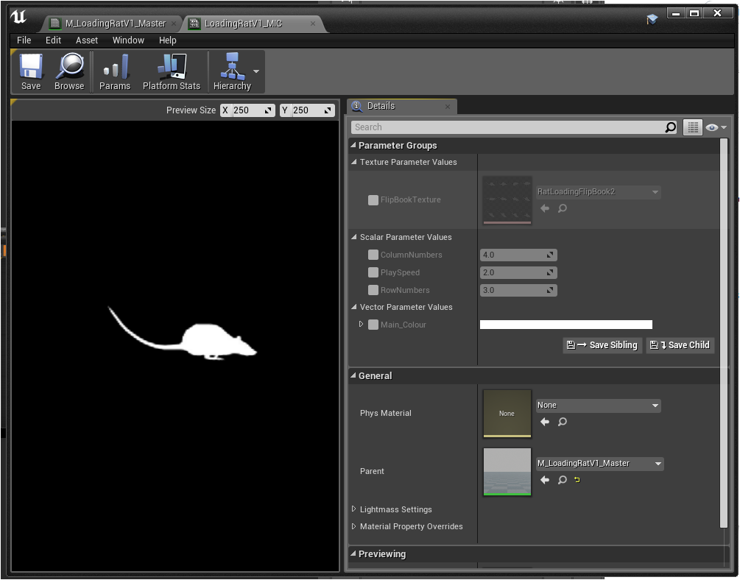Switch to the M_LoadingRatV1_Master tab
740x580 pixels.
pos(115,24)
